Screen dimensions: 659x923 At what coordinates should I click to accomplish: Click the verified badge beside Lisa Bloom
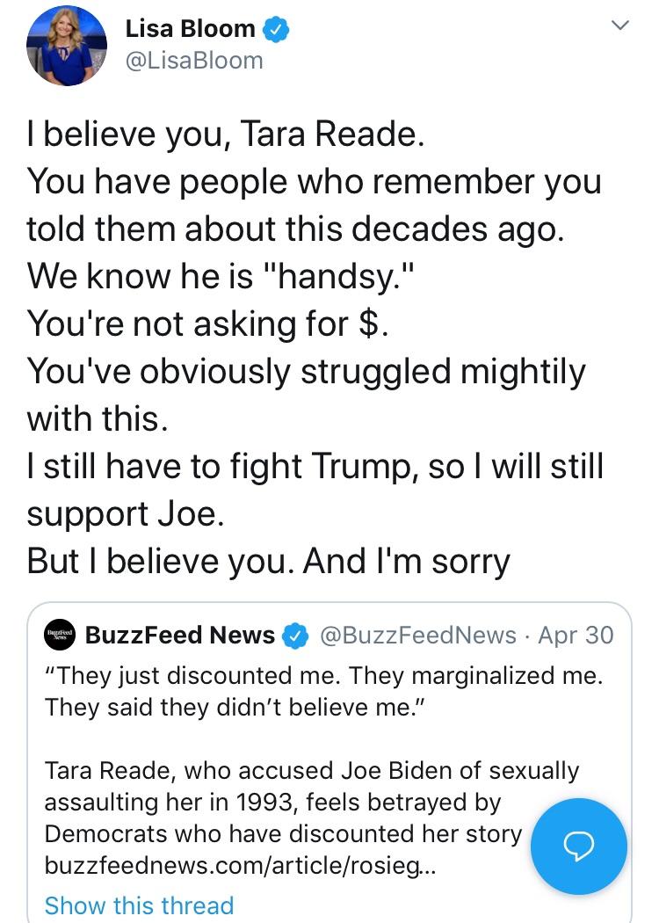point(275,29)
